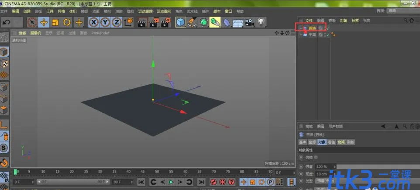Add a Cube primitive object

tap(181, 23)
